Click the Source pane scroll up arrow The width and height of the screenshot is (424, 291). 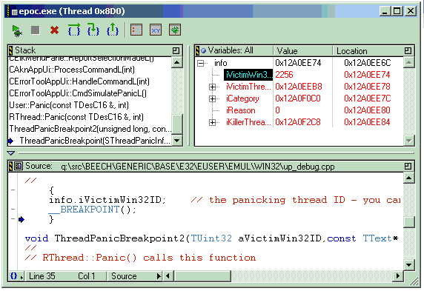click(x=408, y=178)
